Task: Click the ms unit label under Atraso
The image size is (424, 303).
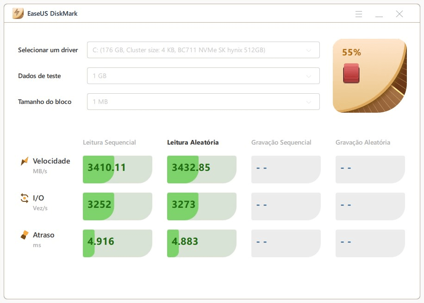Action: pos(37,245)
